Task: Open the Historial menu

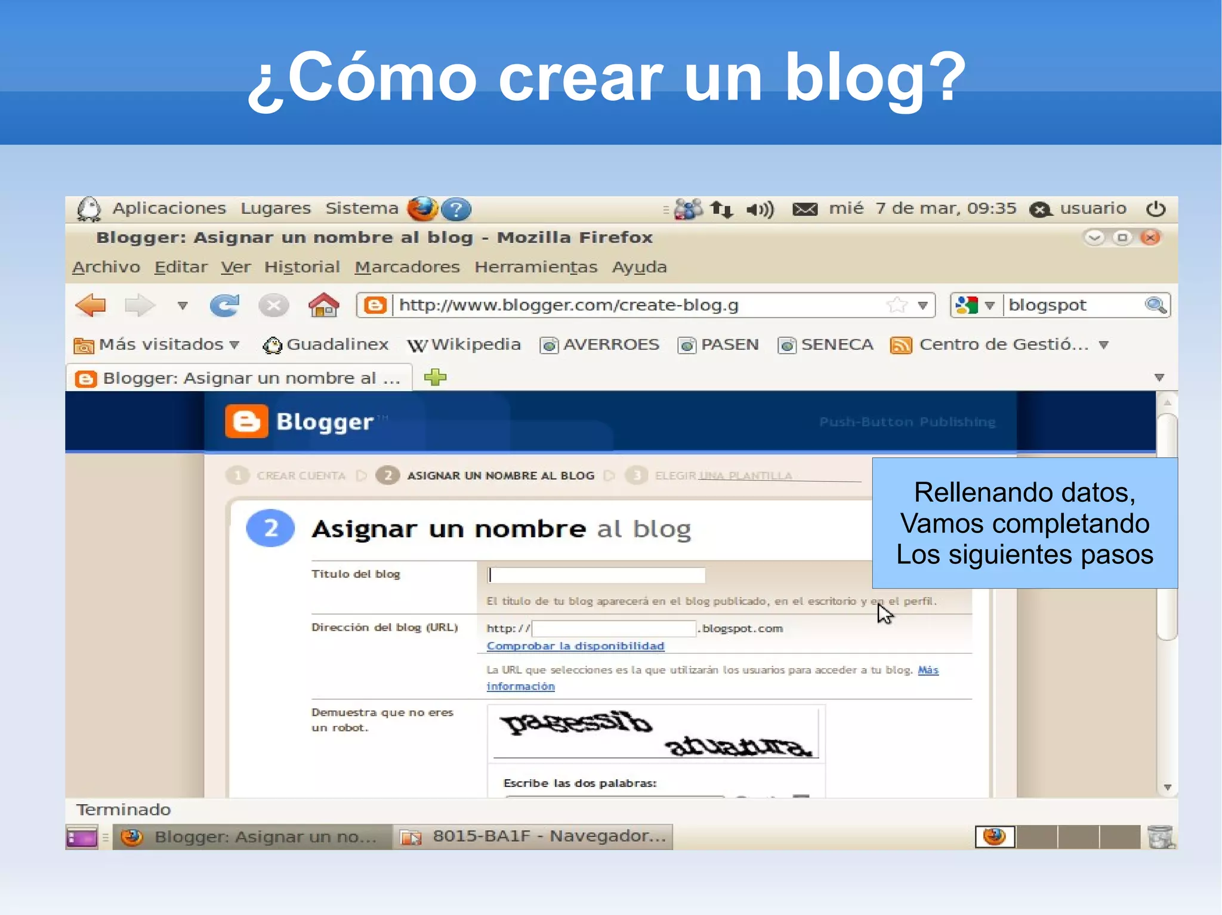Action: (x=302, y=267)
